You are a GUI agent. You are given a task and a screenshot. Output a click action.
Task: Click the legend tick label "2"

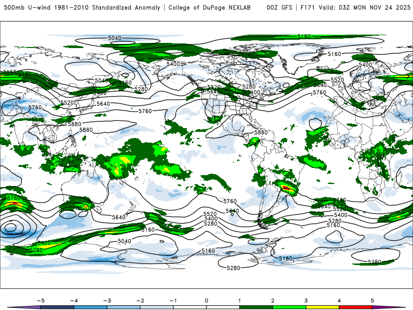273,301
